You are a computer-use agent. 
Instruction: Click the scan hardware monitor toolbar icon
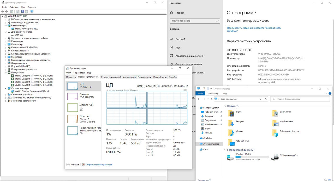32,11
